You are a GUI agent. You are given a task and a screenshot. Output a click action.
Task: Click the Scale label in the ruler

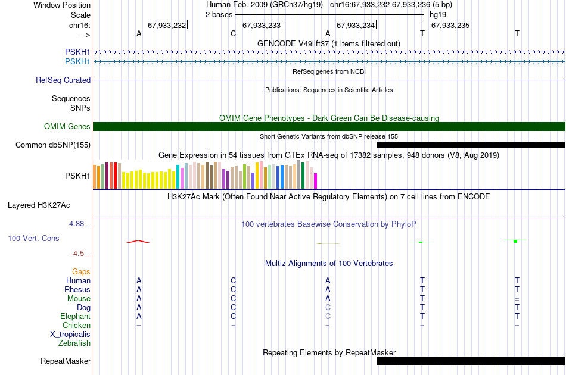point(80,15)
